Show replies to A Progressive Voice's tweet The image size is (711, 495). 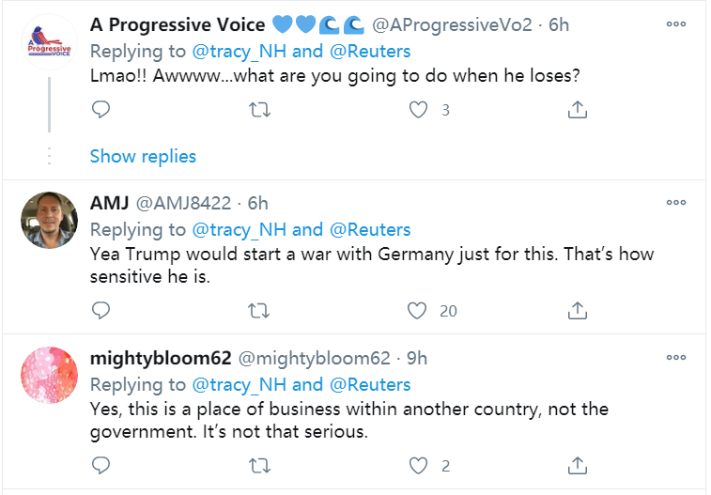click(143, 156)
